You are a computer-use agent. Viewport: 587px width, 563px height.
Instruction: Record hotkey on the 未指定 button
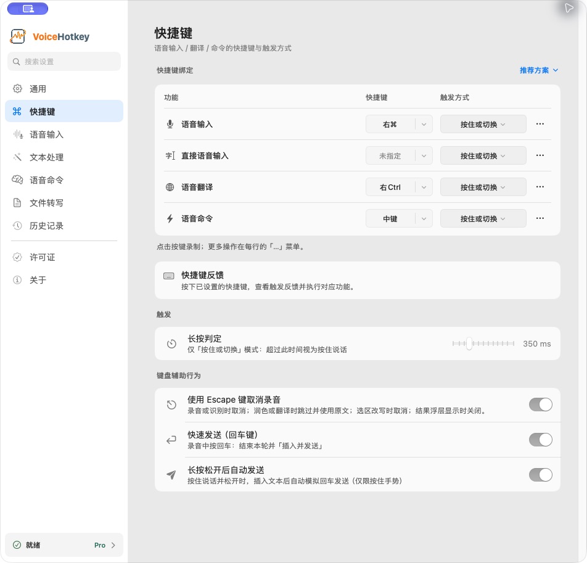pos(390,156)
